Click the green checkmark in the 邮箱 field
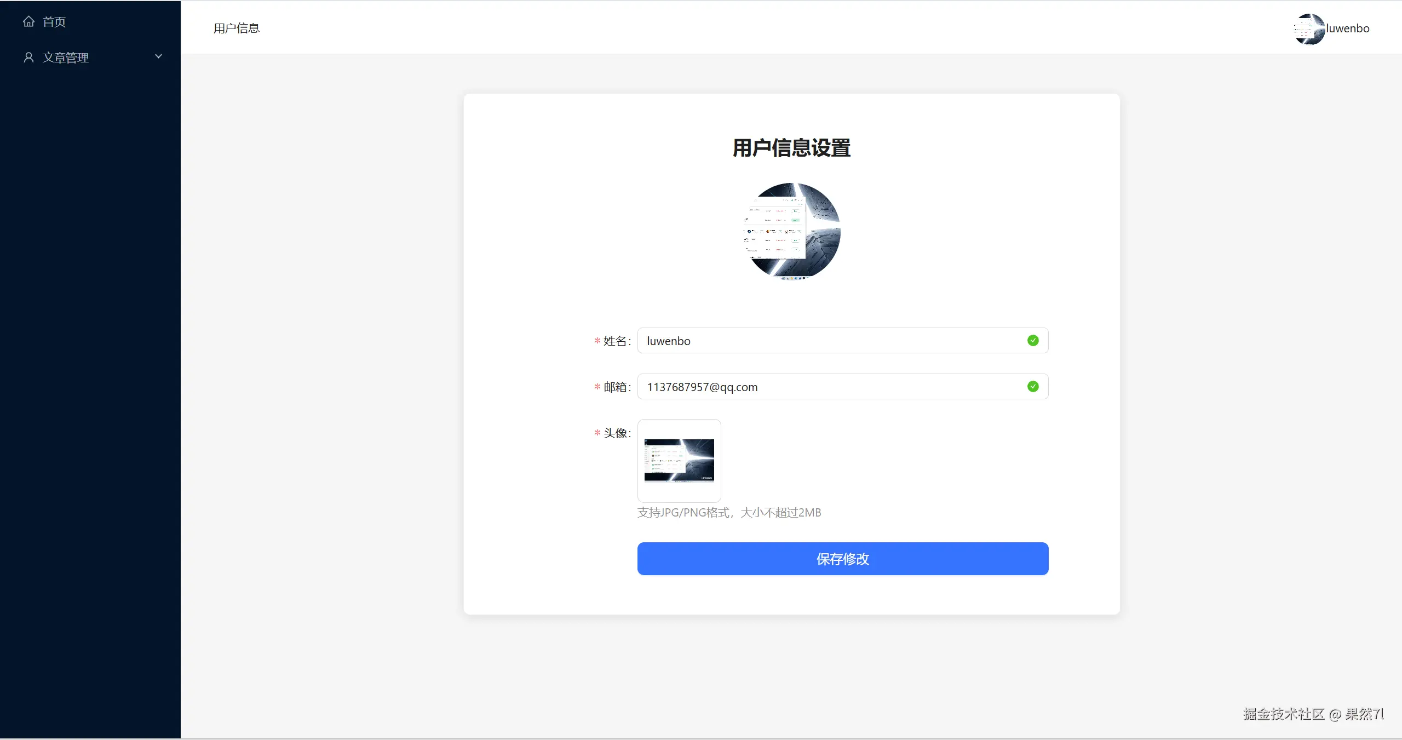 (1033, 386)
